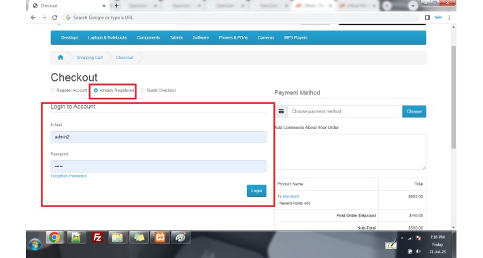The image size is (483, 258).
Task: Click the Password input field
Action: (159, 166)
